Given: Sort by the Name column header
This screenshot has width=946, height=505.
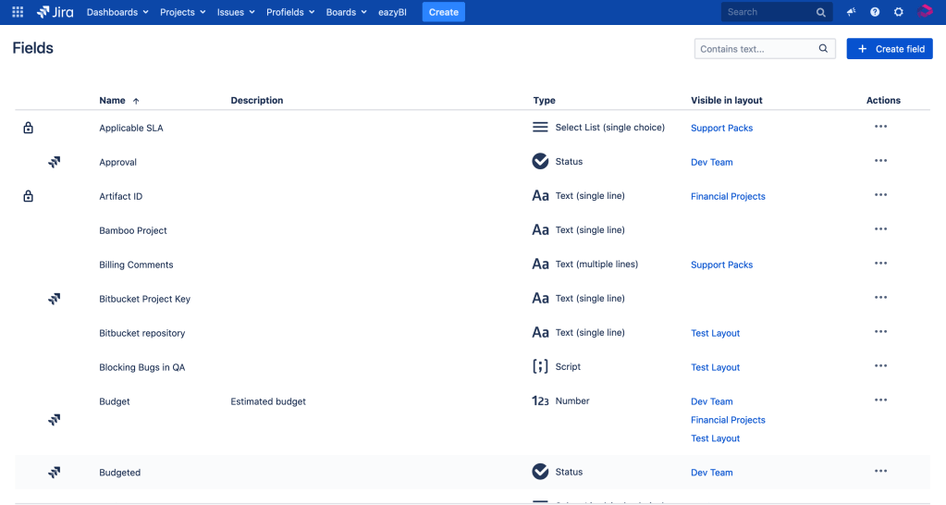Looking at the screenshot, I should [x=113, y=100].
